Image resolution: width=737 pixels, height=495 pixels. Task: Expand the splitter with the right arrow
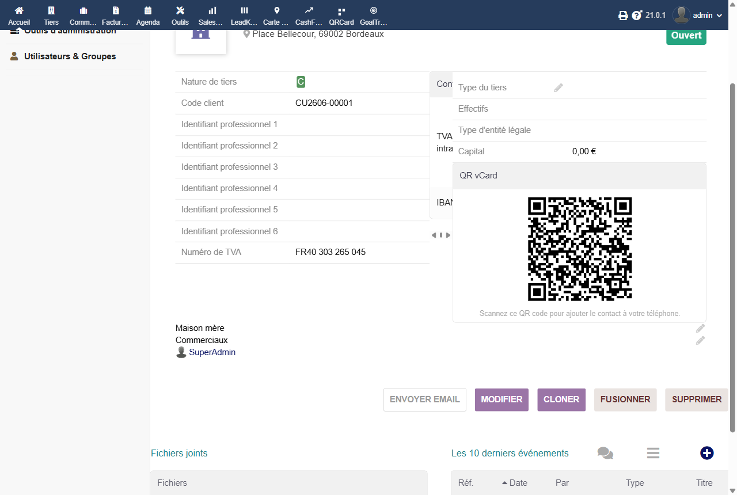[448, 235]
